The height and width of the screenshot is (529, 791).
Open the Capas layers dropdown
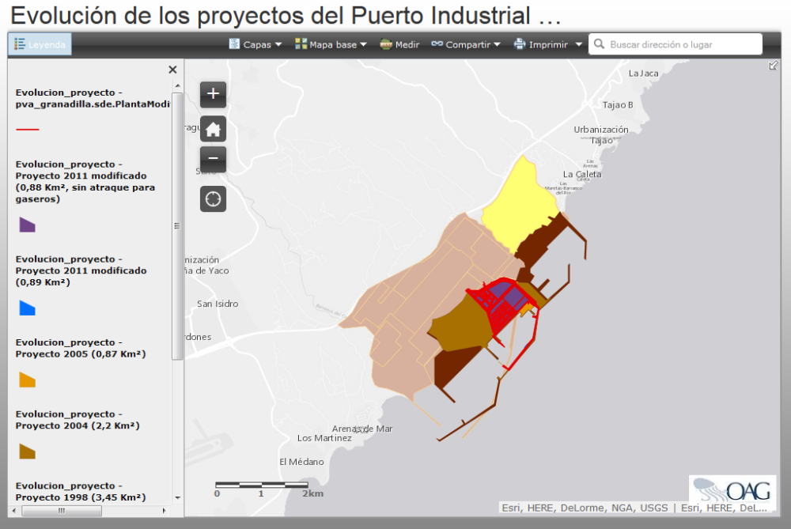[255, 44]
